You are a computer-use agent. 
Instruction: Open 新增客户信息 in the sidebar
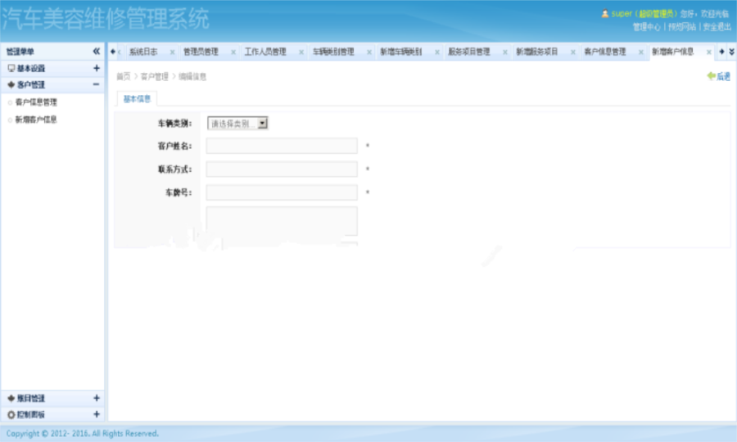[x=36, y=120]
